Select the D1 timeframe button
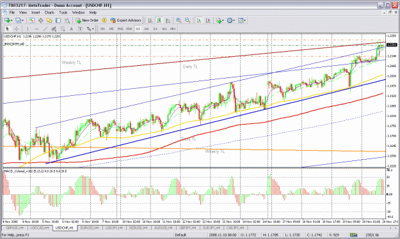400x239 pixels. click(156, 29)
